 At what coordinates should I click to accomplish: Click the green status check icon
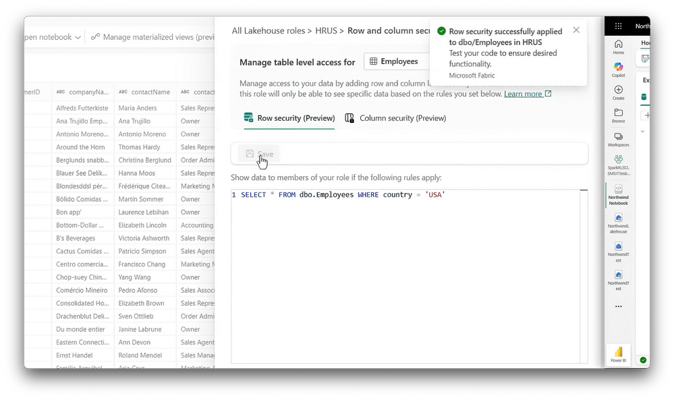click(x=643, y=360)
